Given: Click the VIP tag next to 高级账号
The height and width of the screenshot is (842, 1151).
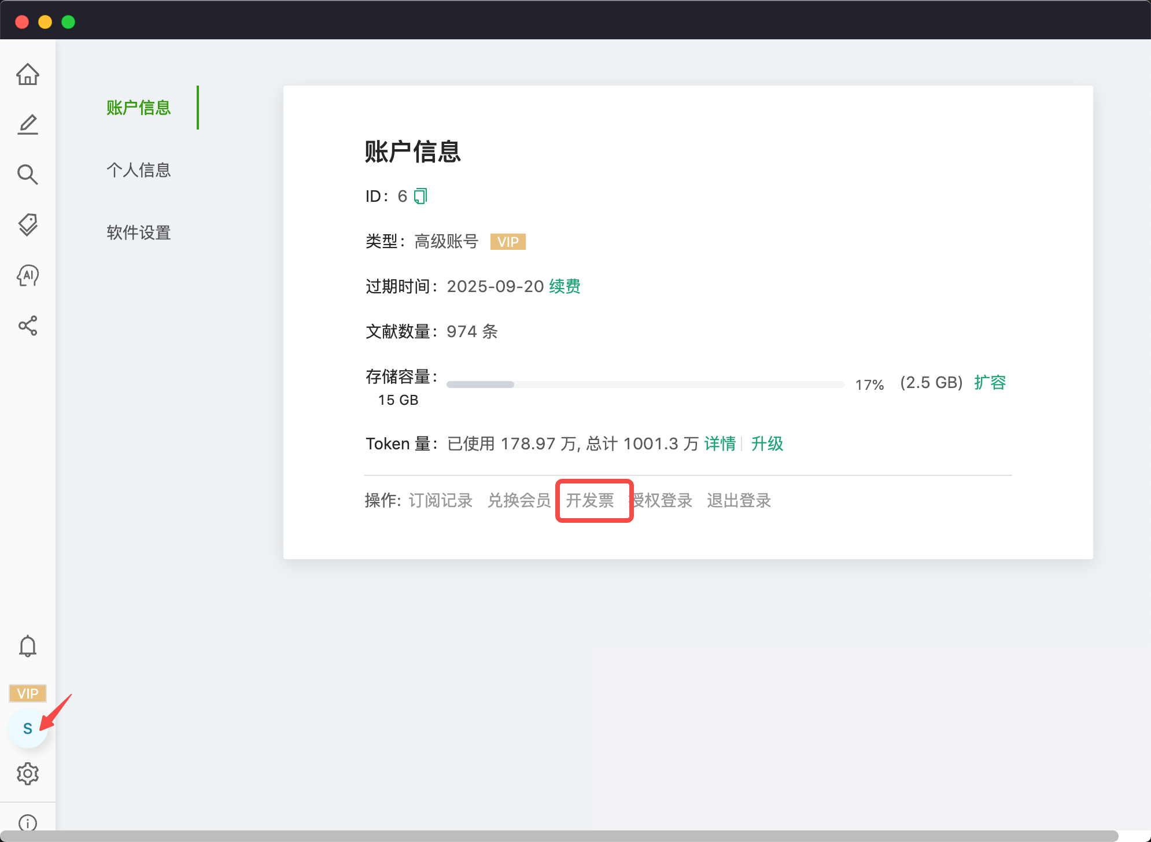Looking at the screenshot, I should [508, 242].
